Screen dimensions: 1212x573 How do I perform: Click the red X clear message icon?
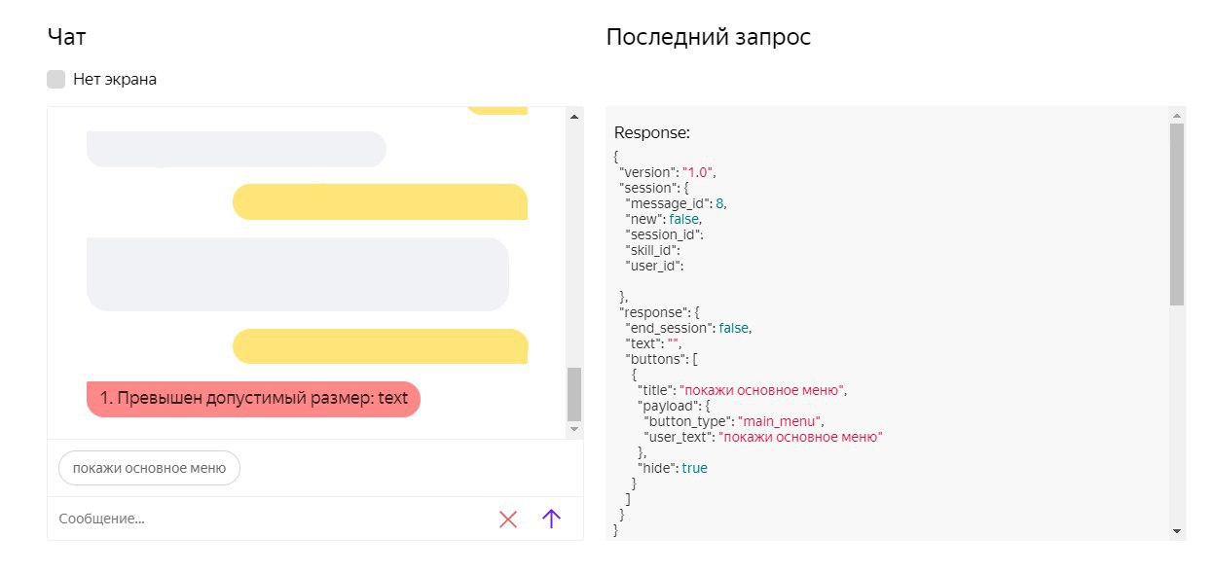pyautogui.click(x=507, y=519)
